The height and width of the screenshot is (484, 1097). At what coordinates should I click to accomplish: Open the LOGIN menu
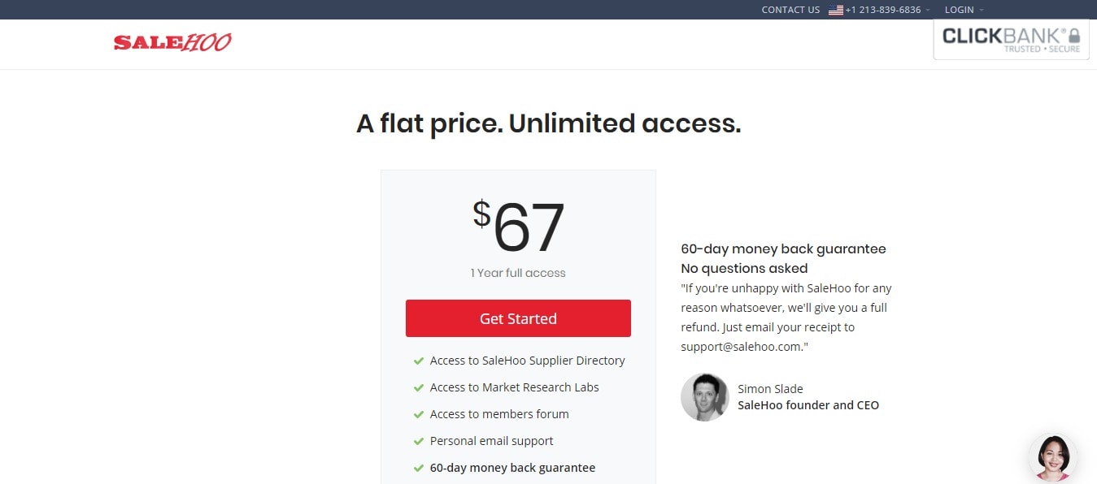[x=959, y=10]
